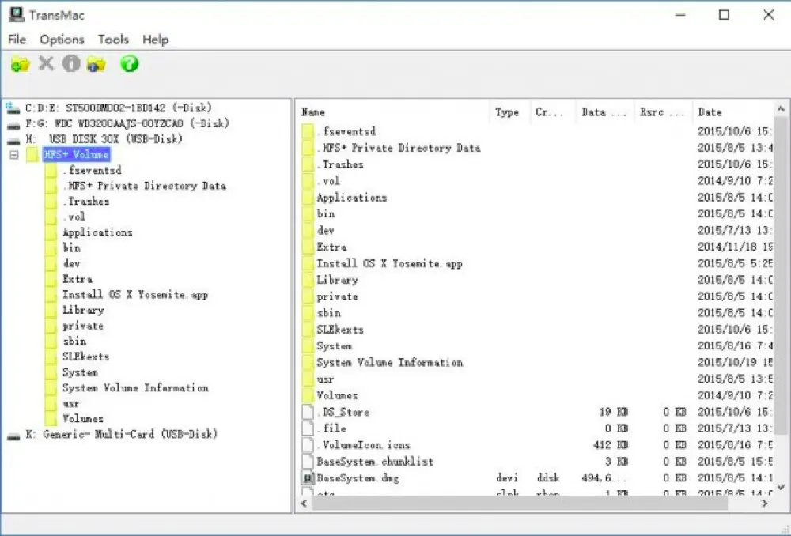Image resolution: width=791 pixels, height=536 pixels.
Task: Select .Trashes folder in the tree
Action: (x=85, y=201)
